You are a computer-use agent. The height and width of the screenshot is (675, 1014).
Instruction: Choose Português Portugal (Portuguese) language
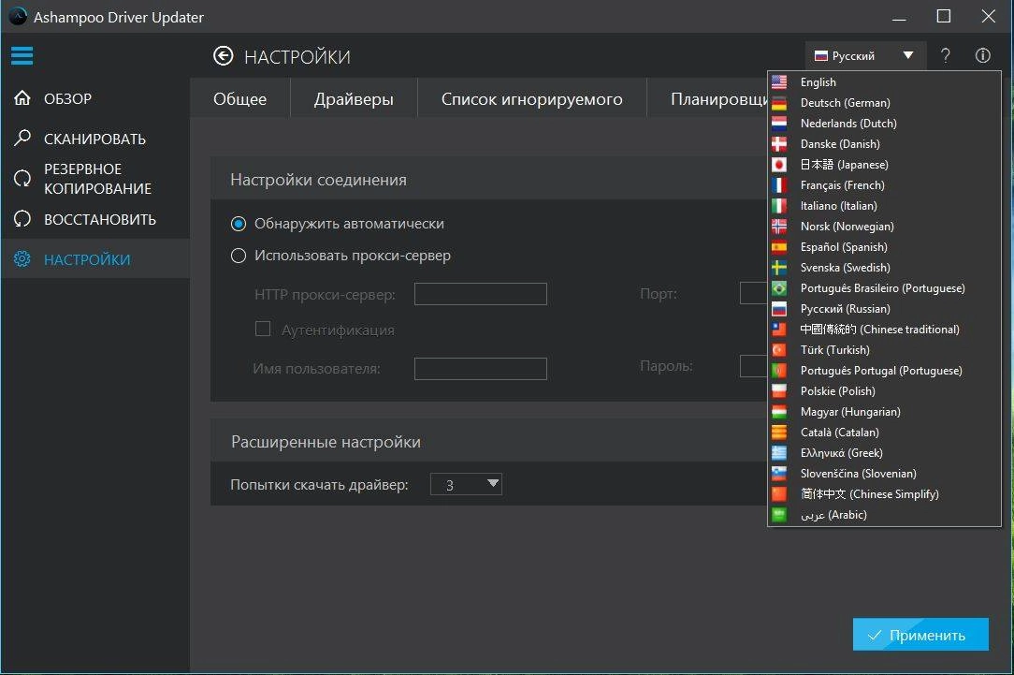(884, 371)
